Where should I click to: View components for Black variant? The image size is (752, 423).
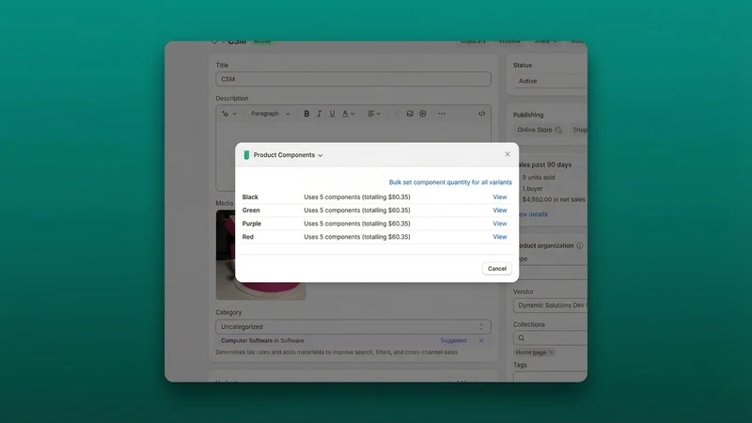[499, 197]
